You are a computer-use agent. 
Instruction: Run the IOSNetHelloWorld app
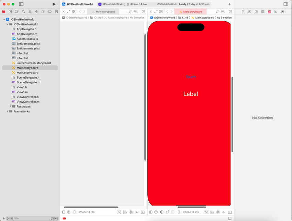54,4
